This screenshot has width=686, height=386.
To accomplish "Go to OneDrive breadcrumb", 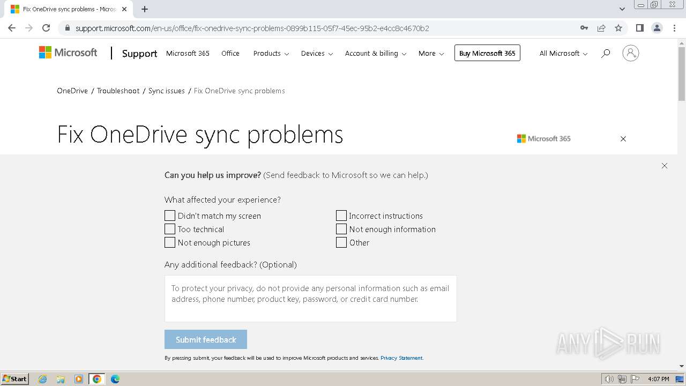I will coord(72,91).
